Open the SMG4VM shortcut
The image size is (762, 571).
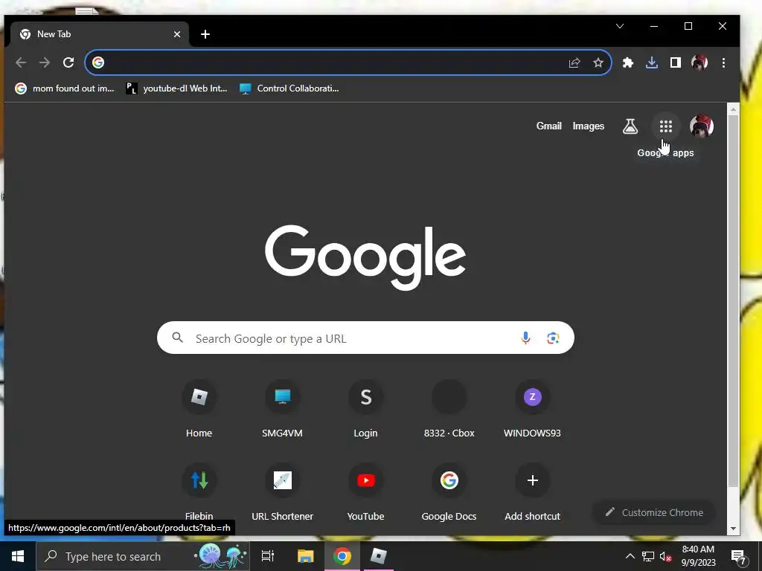coord(282,410)
